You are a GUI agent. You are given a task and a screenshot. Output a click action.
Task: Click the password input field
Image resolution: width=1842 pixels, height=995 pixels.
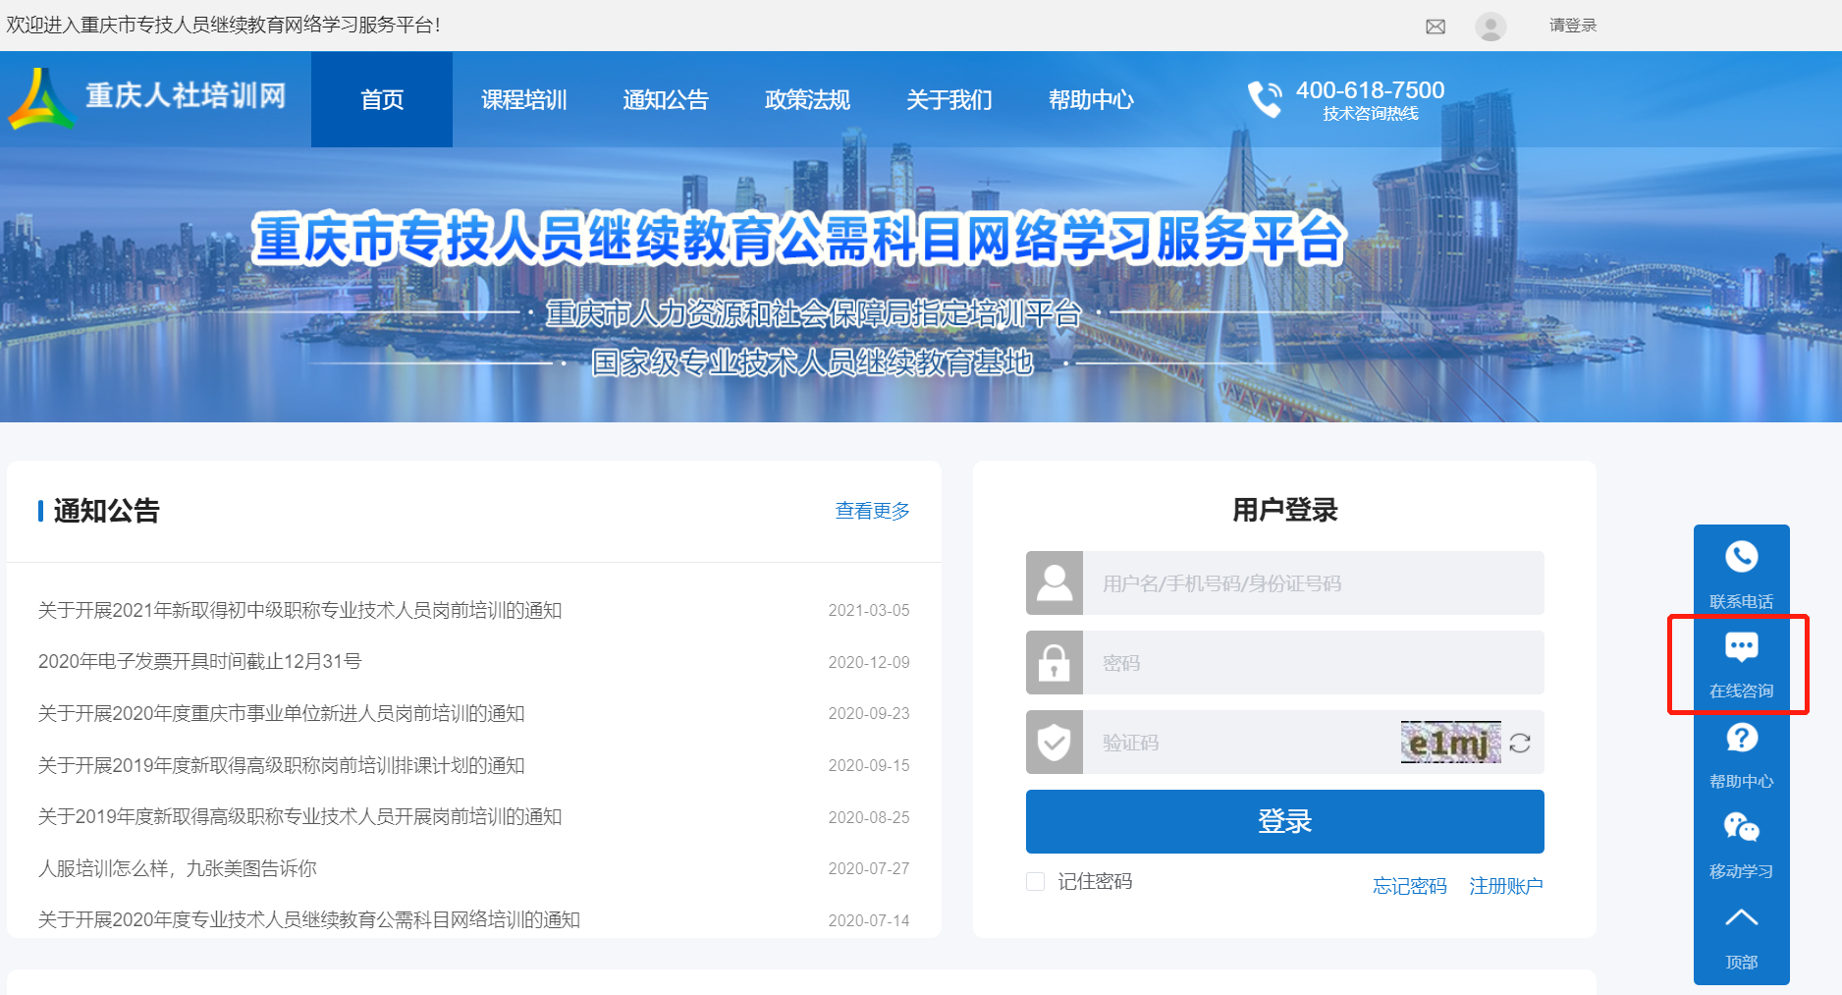coord(1313,663)
